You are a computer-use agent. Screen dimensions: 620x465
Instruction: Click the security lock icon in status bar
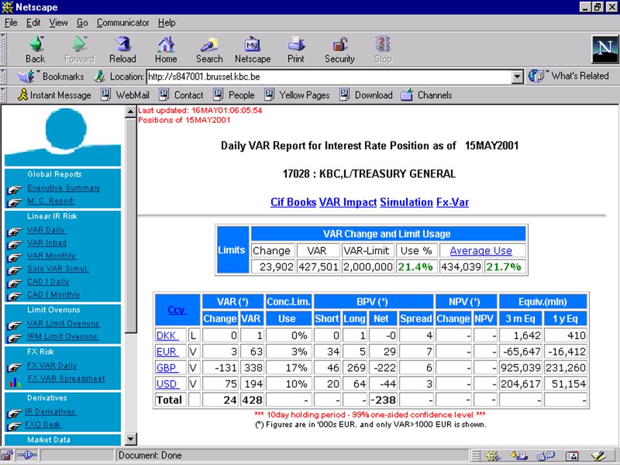click(7, 455)
